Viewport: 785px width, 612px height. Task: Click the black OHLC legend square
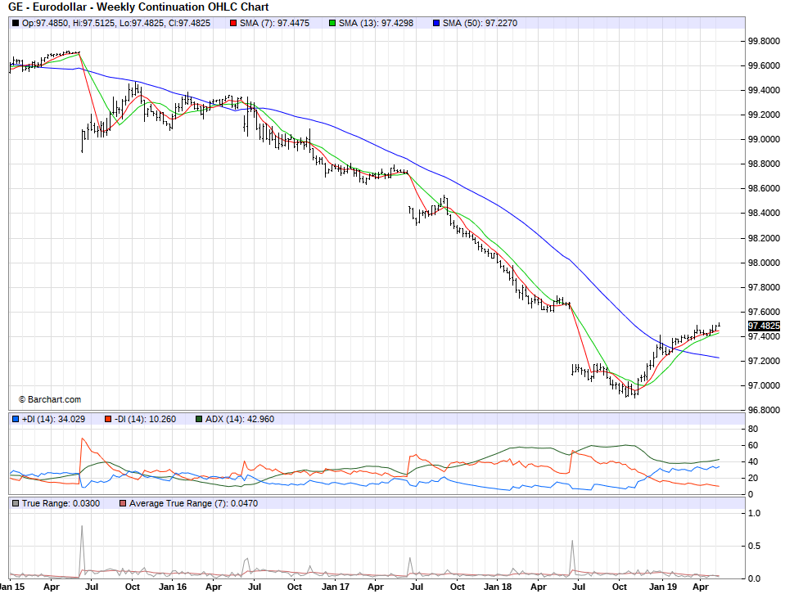[16, 23]
